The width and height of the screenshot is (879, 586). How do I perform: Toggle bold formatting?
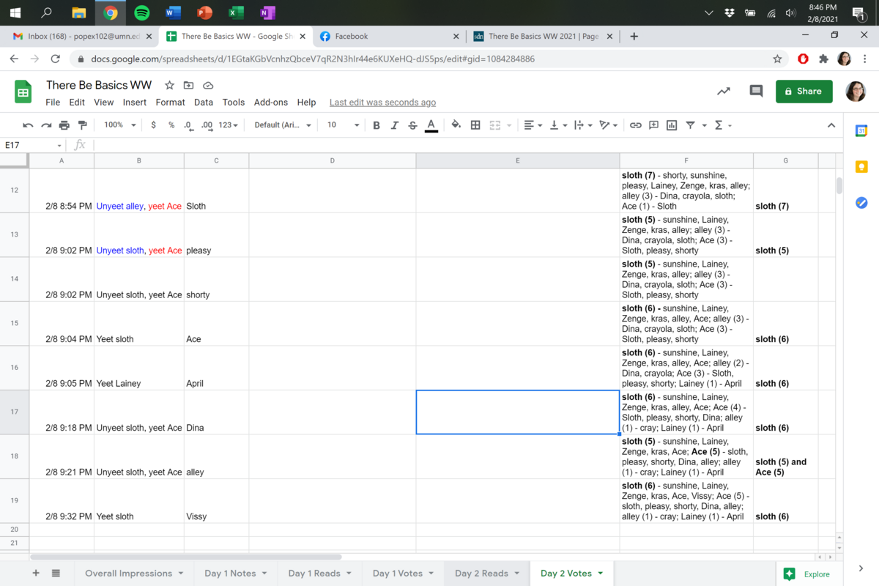point(377,125)
